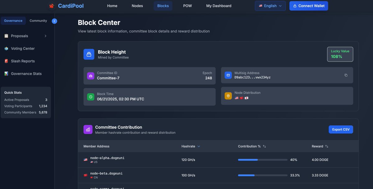Click the Governance Stats bar chart icon
Viewport: 373px width, 189px height.
(6, 74)
